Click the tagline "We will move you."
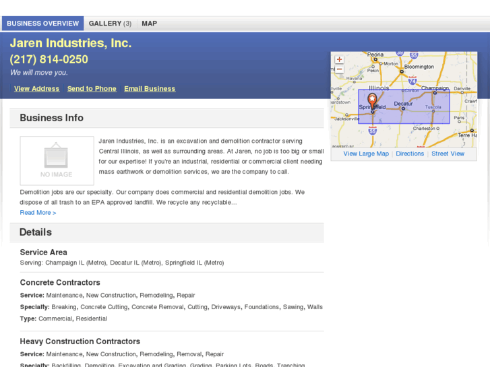490x367 pixels. click(39, 73)
